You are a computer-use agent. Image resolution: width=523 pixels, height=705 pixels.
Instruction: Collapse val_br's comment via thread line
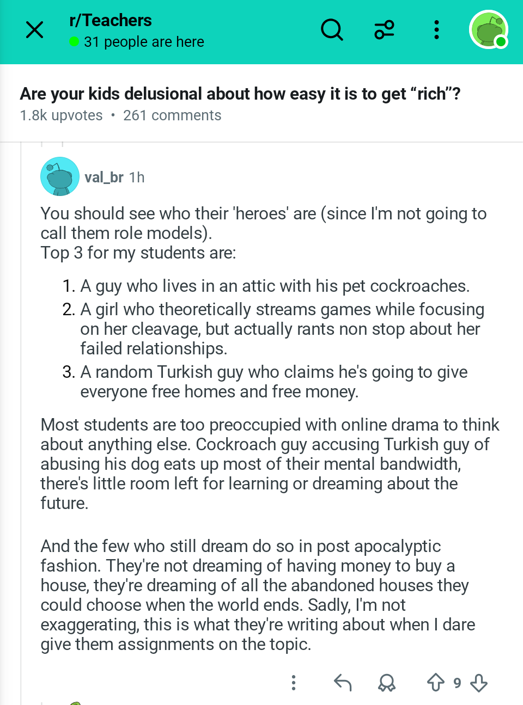[21, 425]
